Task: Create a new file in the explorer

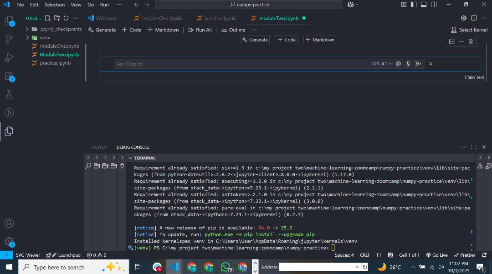Action: [48, 18]
